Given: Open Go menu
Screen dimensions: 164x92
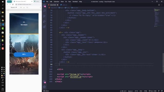Looking at the screenshot, I should pyautogui.click(x=66, y=2).
